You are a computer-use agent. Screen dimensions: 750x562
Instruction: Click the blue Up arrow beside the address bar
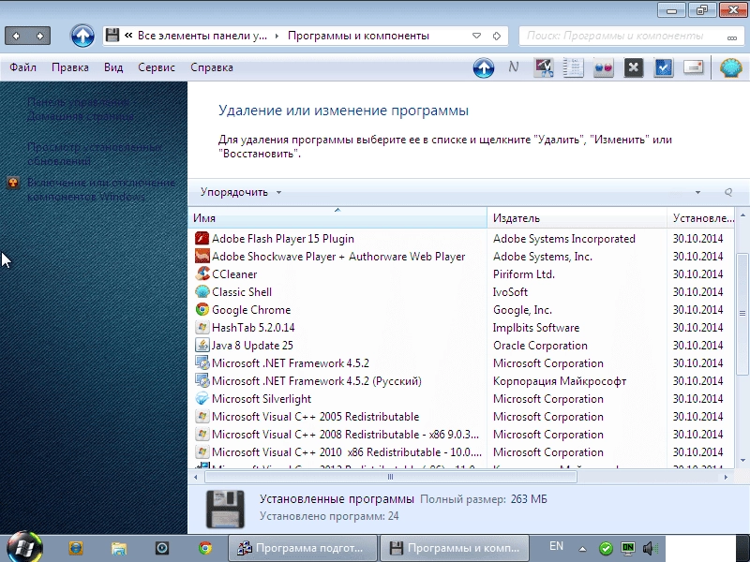(x=82, y=36)
